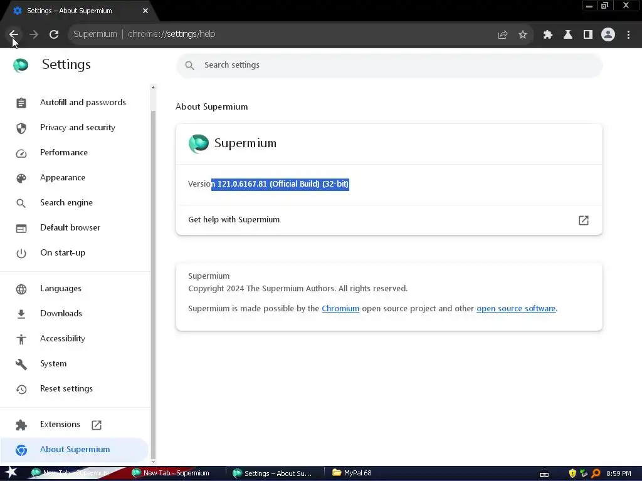Click the sidebar scrollbar up arrow
This screenshot has width=642, height=481.
153,87
